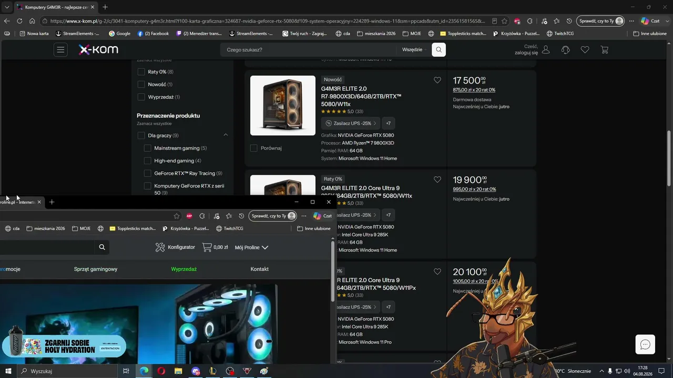
Task: Expand the Mój Proline dropdown
Action: click(x=251, y=247)
